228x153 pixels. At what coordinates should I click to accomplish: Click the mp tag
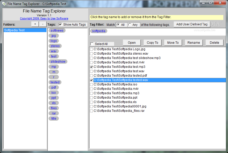[x=54, y=67]
